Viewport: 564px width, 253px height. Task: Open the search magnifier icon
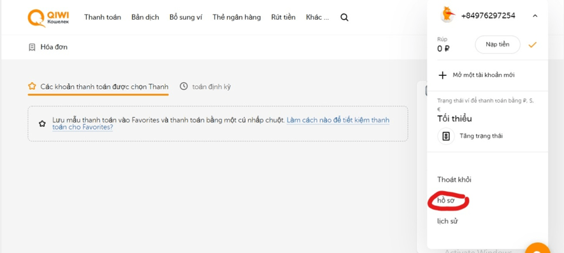point(344,17)
